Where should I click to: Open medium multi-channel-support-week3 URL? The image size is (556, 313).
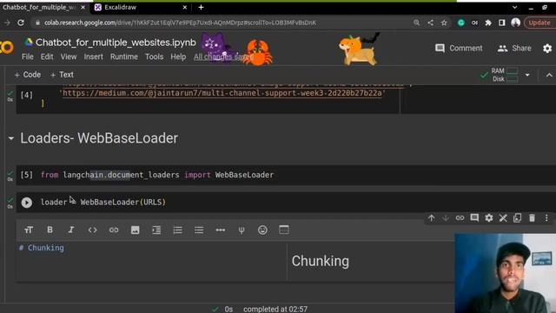coord(222,93)
